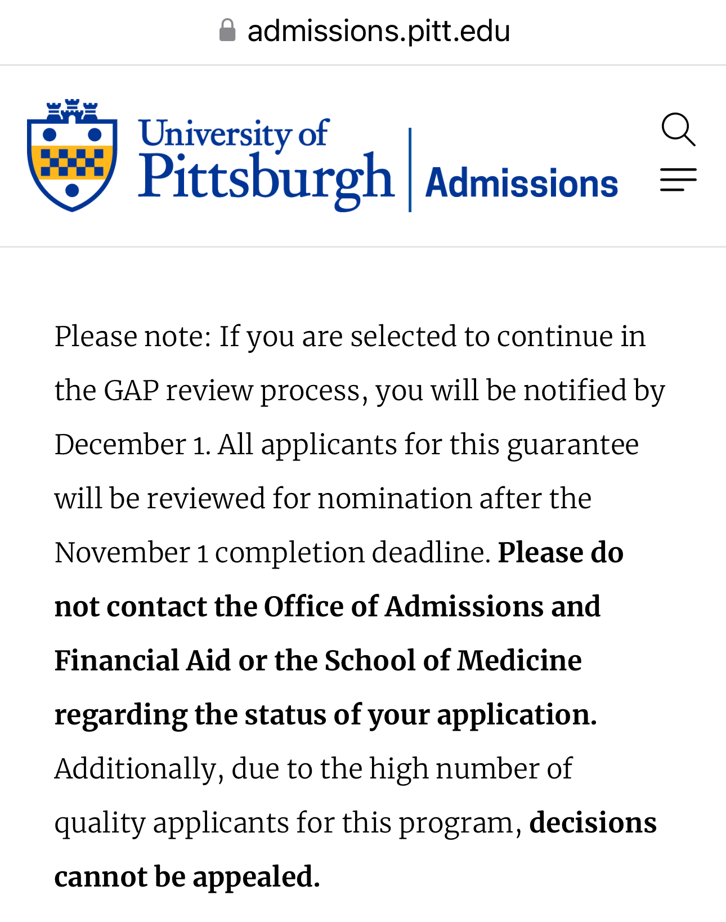Click the bold "School of Medicine" text
The height and width of the screenshot is (922, 726).
click(452, 661)
